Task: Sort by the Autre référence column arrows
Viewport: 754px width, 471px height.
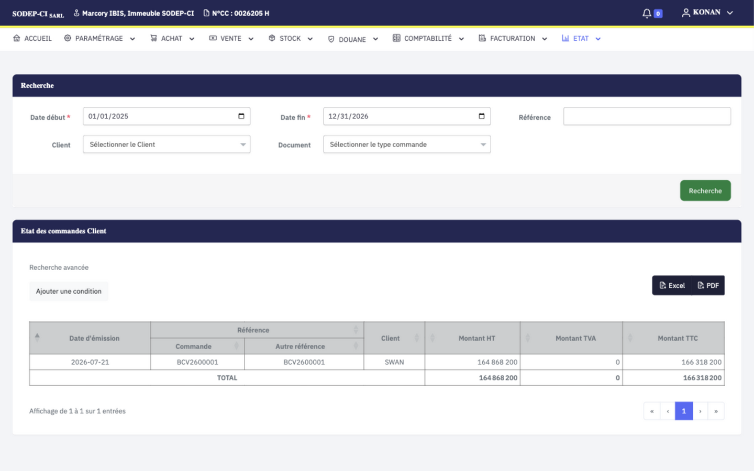Action: point(356,346)
